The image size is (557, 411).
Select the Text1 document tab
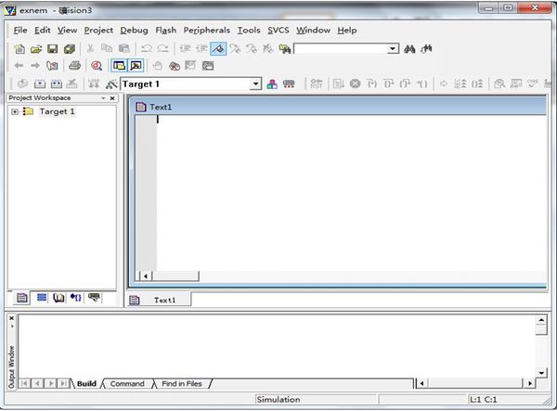[x=159, y=300]
